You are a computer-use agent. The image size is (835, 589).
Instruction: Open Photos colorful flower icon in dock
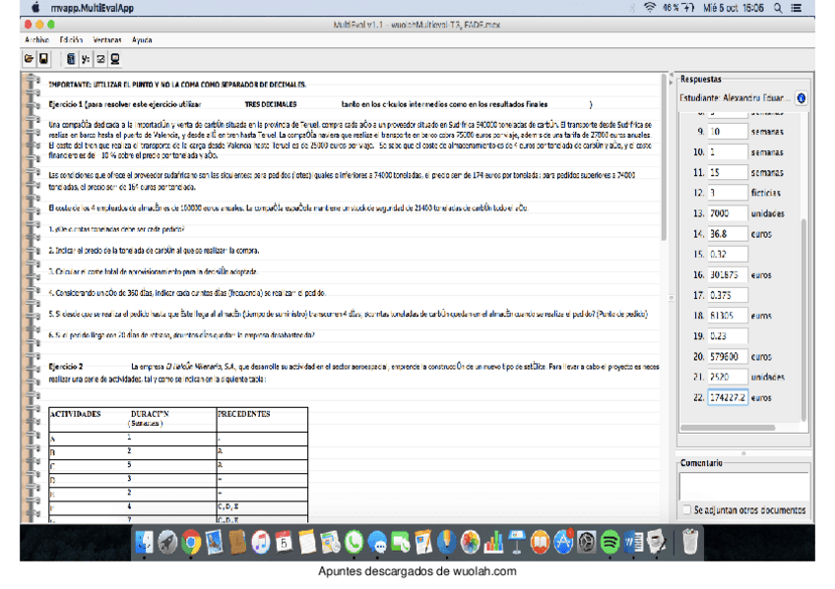pyautogui.click(x=471, y=543)
